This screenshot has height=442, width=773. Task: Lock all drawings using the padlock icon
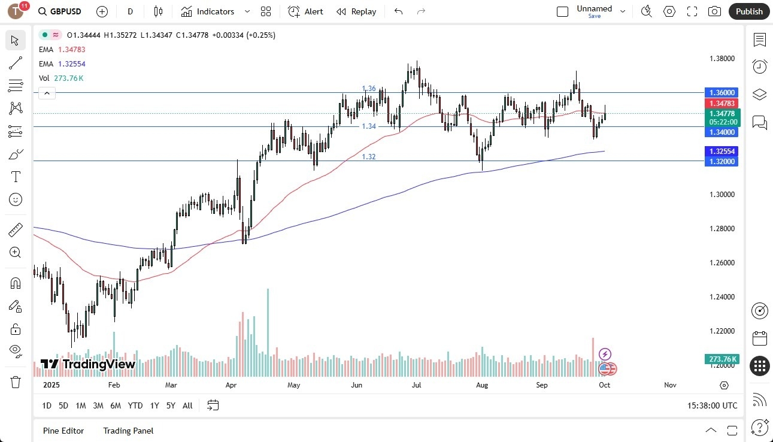pyautogui.click(x=15, y=329)
